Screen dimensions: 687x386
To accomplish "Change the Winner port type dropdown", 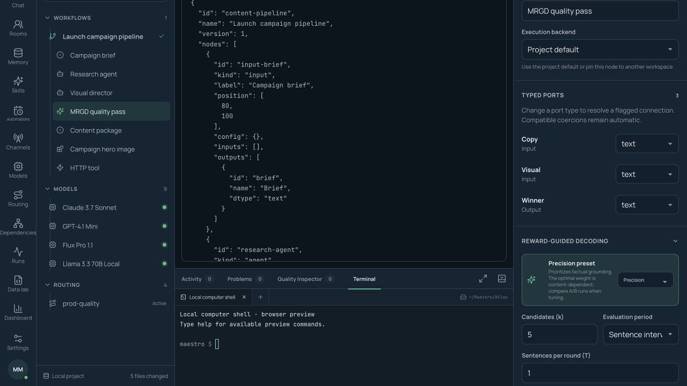I will pyautogui.click(x=647, y=205).
